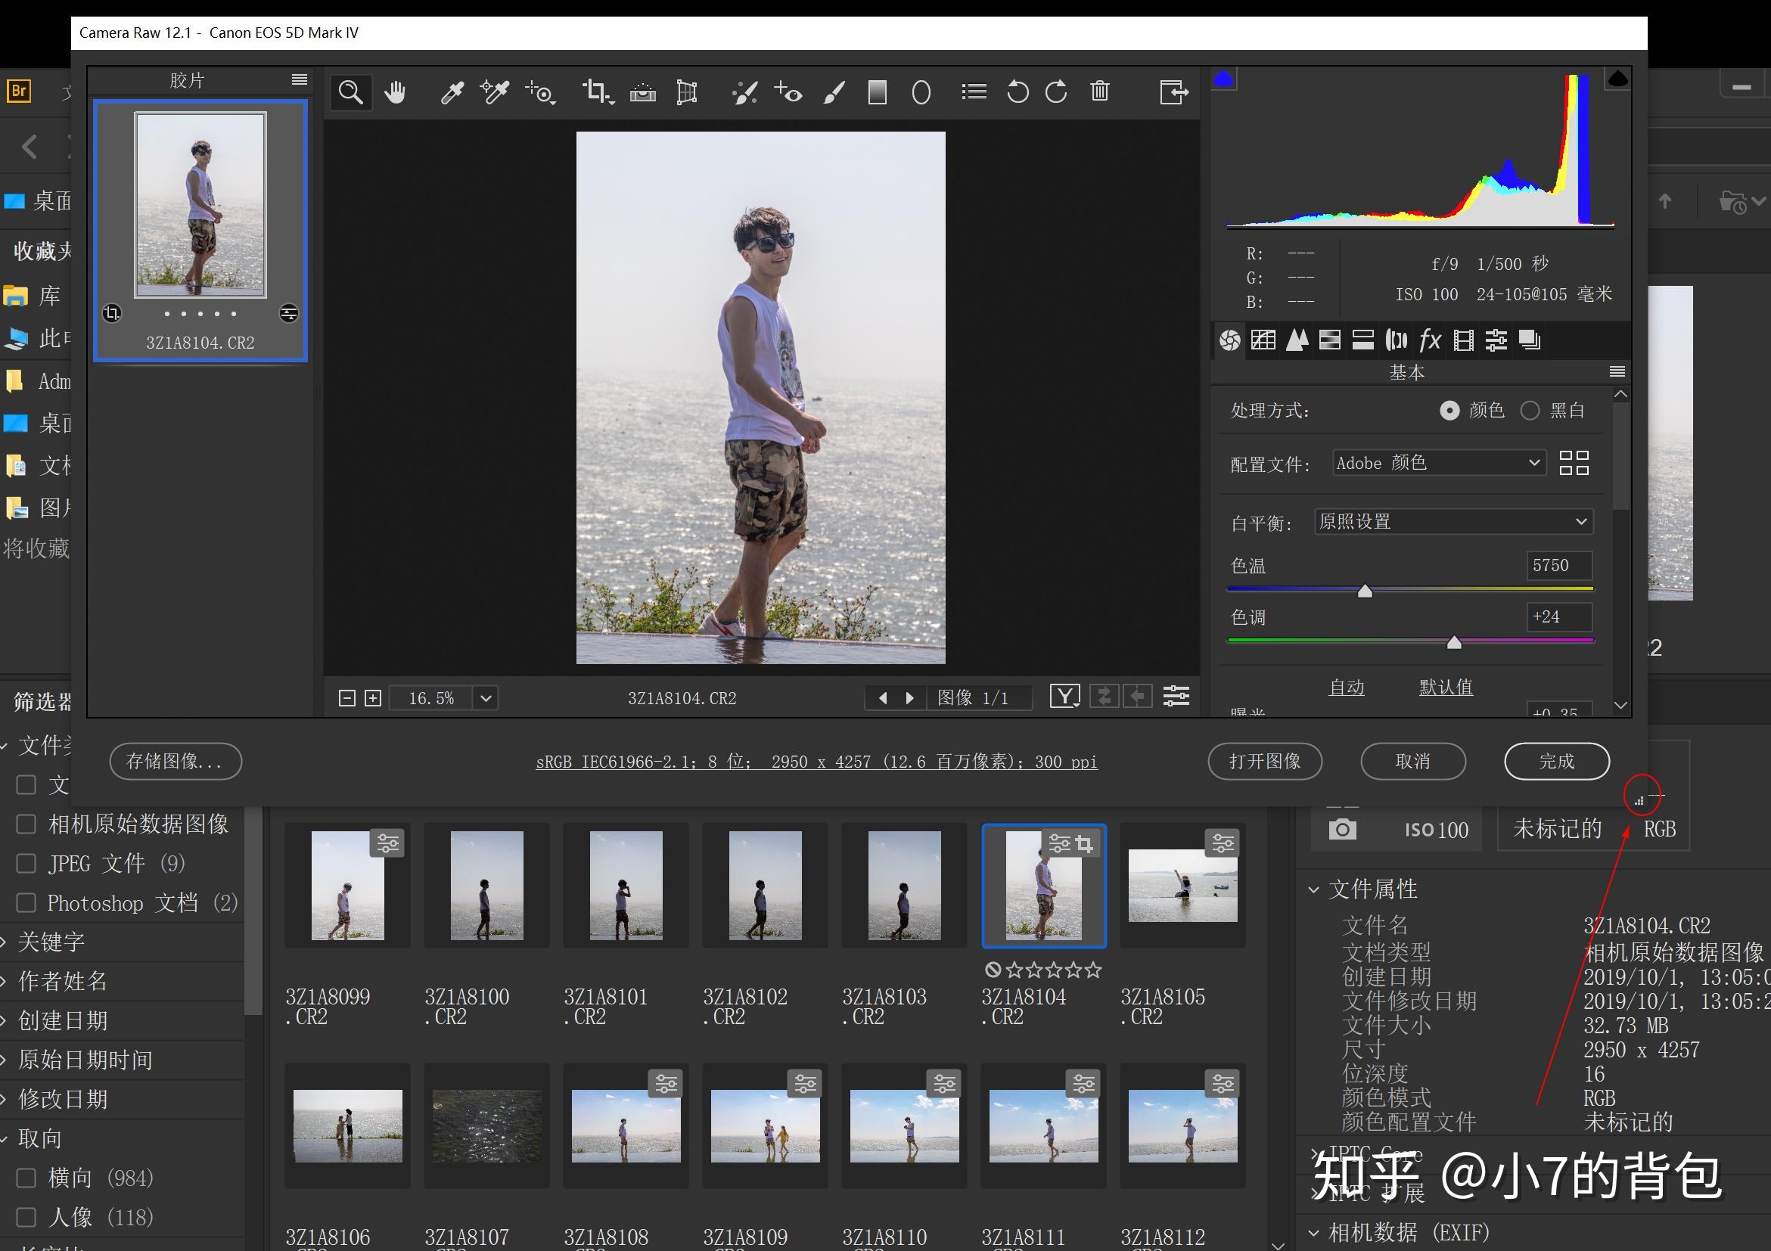Check the 横向 orientation filter checkbox
The height and width of the screenshot is (1251, 1771).
(x=26, y=1178)
